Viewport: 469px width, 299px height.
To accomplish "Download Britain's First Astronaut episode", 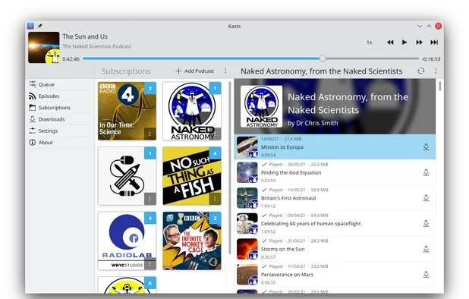I will 426,198.
